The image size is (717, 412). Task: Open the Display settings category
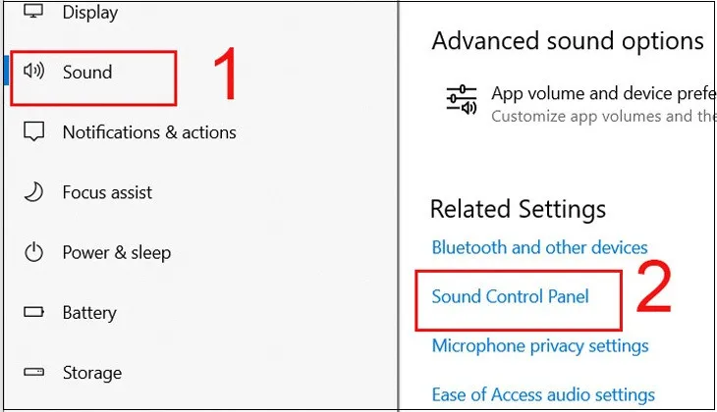click(x=90, y=13)
